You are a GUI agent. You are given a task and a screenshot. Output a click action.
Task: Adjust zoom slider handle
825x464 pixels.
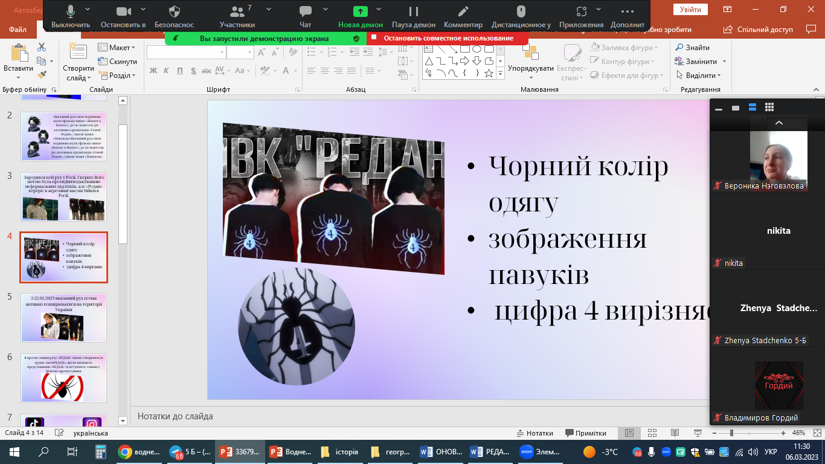pyautogui.click(x=731, y=433)
